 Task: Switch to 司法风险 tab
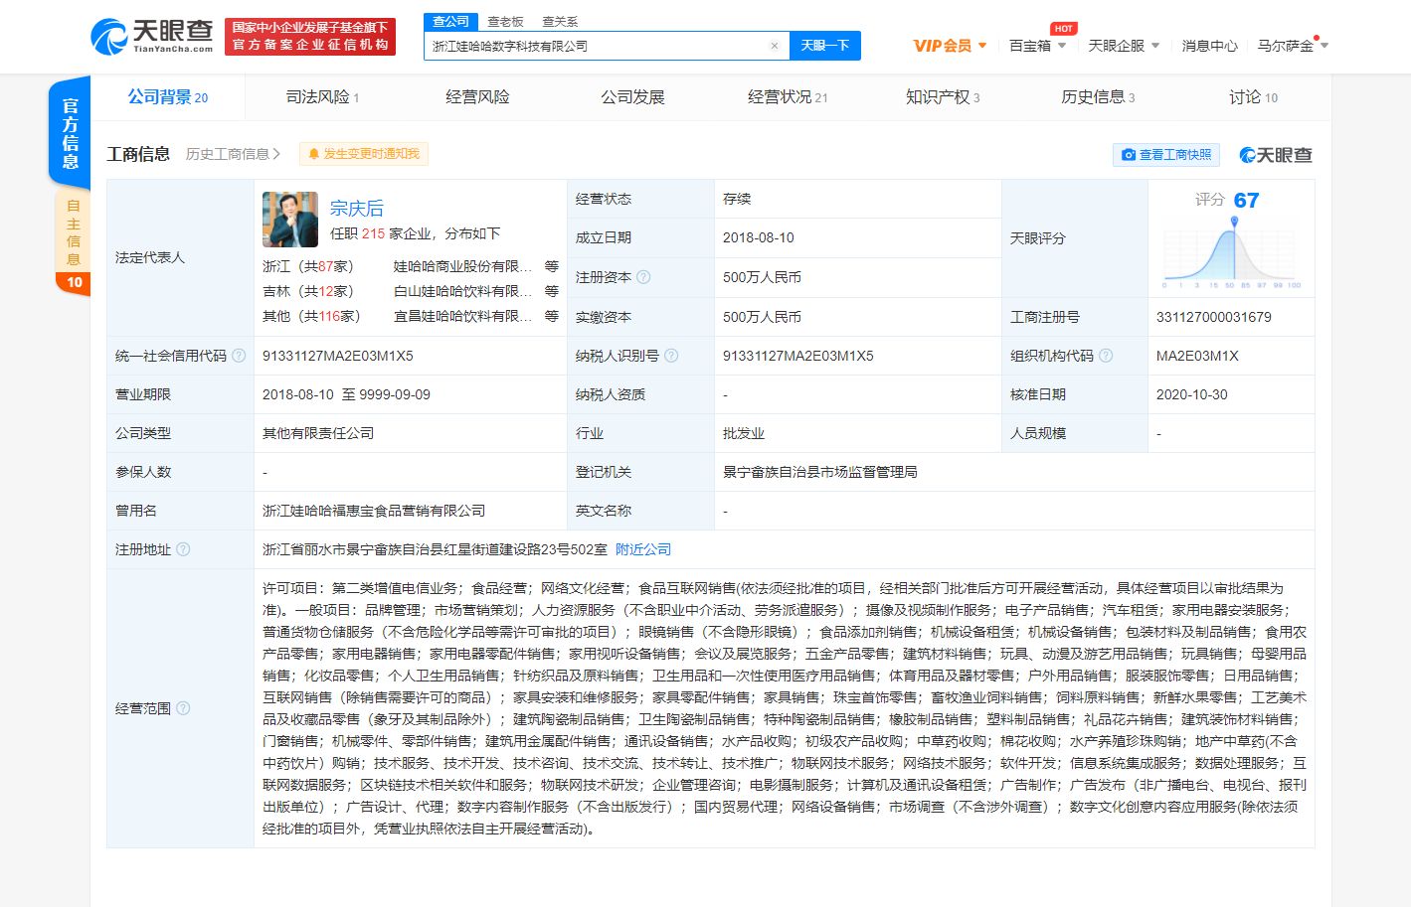click(322, 97)
